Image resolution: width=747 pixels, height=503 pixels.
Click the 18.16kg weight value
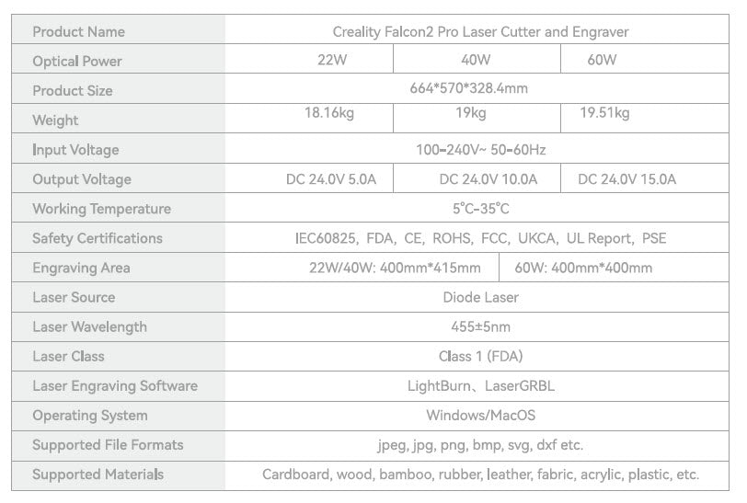click(331, 113)
